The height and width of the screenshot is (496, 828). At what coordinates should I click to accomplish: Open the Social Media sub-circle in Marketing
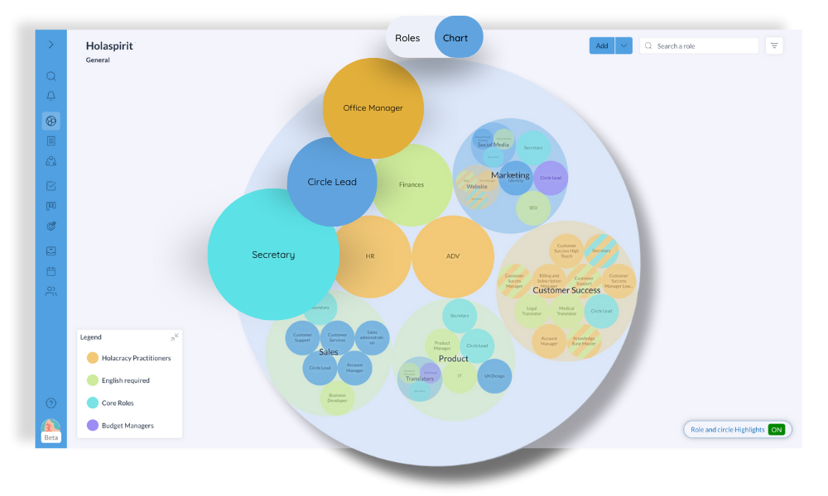pyautogui.click(x=493, y=145)
